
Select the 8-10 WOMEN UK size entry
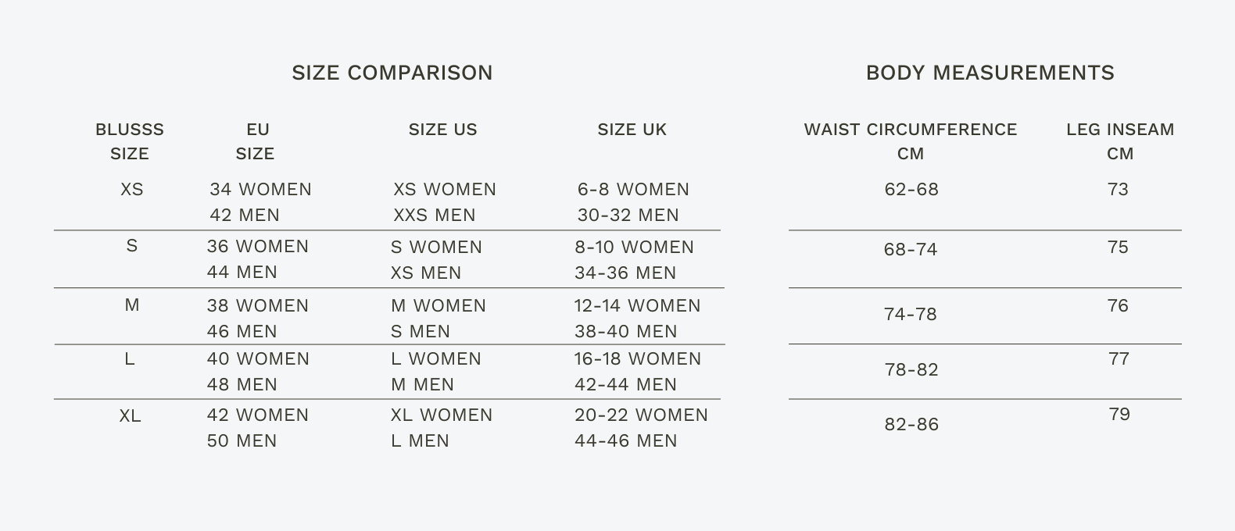coord(634,248)
